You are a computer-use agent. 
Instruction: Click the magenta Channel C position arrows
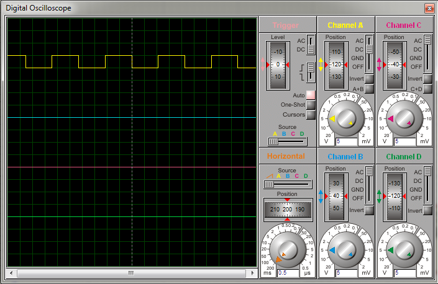pos(379,64)
